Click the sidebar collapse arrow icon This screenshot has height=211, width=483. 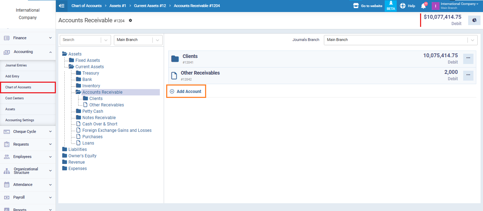(x=62, y=6)
